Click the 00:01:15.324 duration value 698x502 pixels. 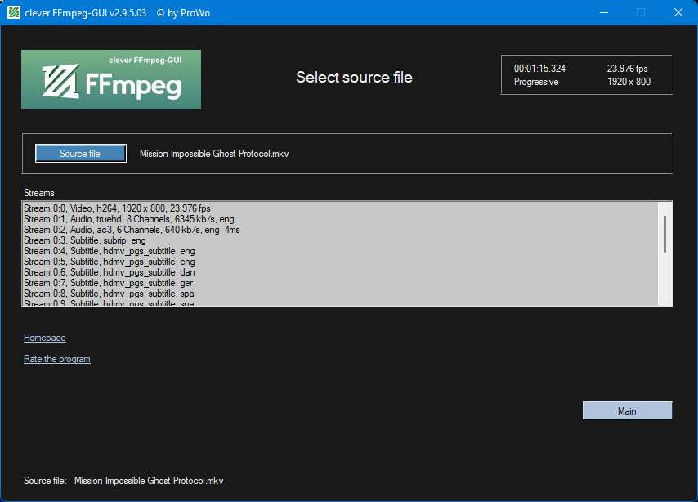[539, 69]
